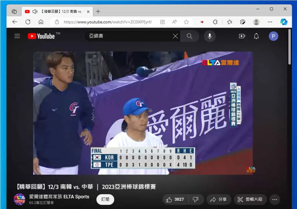
Task: Click the YouTube logo to go home
Action: click(41, 36)
